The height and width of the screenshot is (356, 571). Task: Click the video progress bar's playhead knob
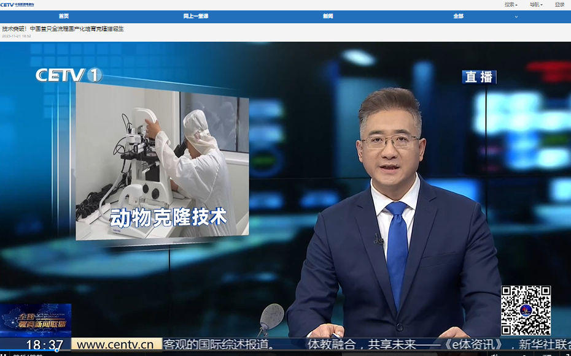(57, 350)
